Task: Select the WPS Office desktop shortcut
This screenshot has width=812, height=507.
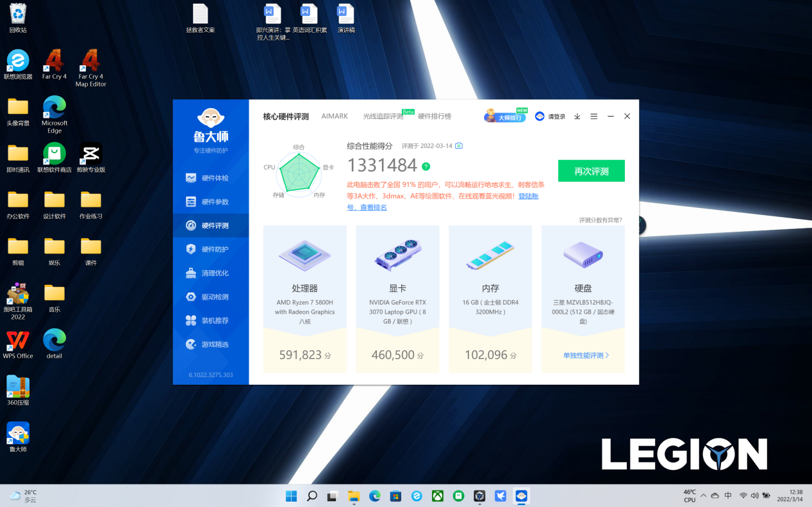Action: click(18, 344)
